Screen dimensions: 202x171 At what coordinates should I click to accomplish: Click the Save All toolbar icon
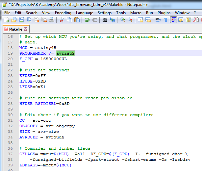(x=29, y=20)
